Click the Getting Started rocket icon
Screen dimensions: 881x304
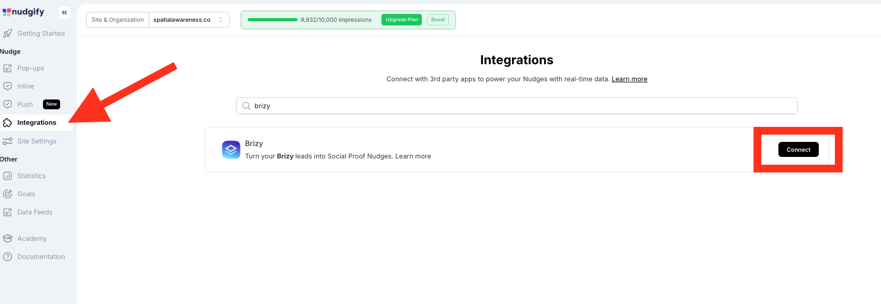click(x=8, y=34)
